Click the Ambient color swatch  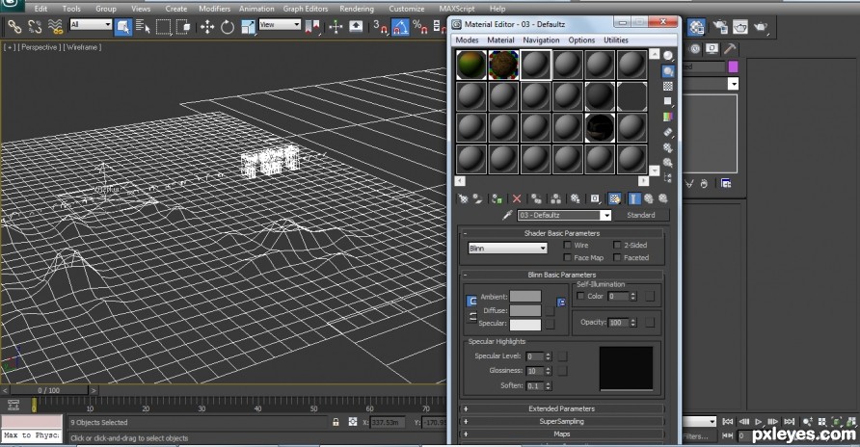coord(525,297)
